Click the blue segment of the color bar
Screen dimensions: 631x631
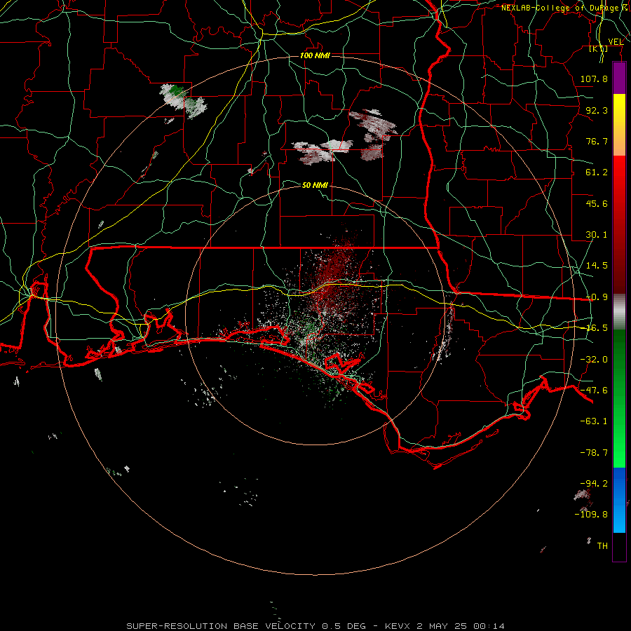619,500
